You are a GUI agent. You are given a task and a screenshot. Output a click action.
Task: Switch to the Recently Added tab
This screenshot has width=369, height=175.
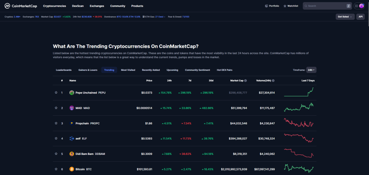(151, 70)
